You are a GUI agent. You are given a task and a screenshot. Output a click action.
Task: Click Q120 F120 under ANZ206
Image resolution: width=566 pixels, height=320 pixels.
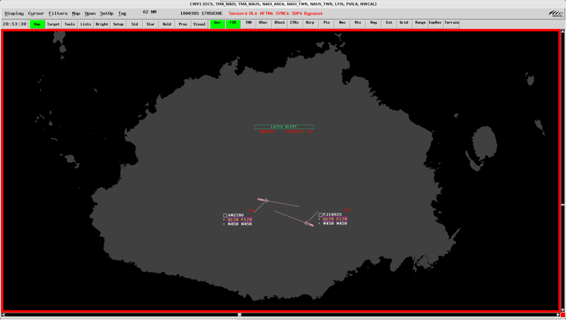pyautogui.click(x=240, y=220)
